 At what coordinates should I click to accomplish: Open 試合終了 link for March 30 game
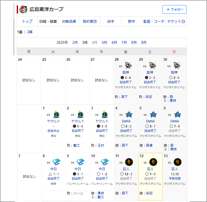pyautogui.click(x=174, y=82)
